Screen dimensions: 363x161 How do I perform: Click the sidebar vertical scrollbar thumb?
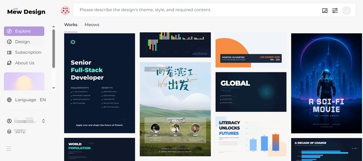[54, 49]
